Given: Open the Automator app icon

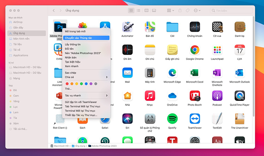Looking at the screenshot, I should click(x=127, y=27).
